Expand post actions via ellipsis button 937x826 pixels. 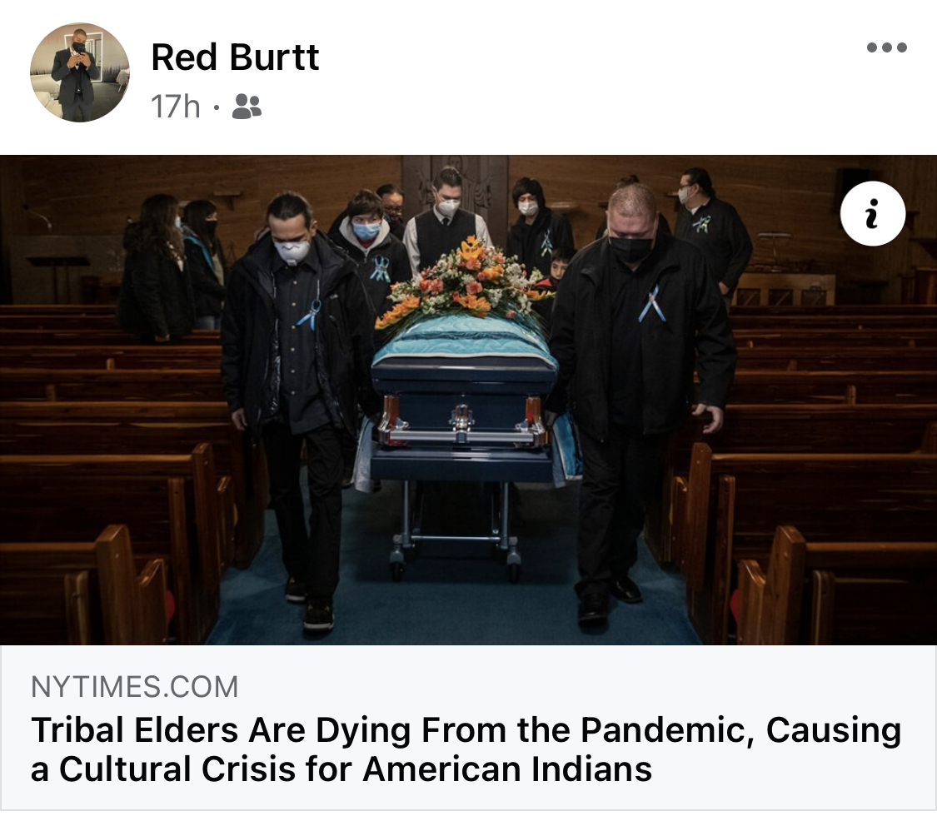coord(887,47)
